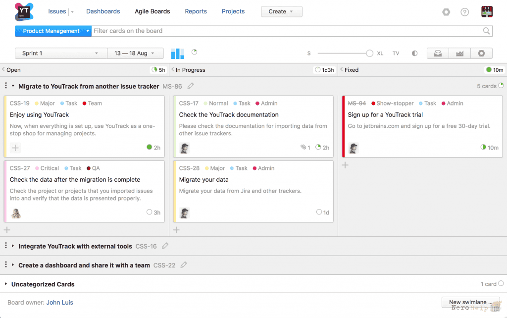This screenshot has height=318, width=507.
Task: Collapse the Migrate to YouTrack swimlane
Action: pyautogui.click(x=13, y=86)
